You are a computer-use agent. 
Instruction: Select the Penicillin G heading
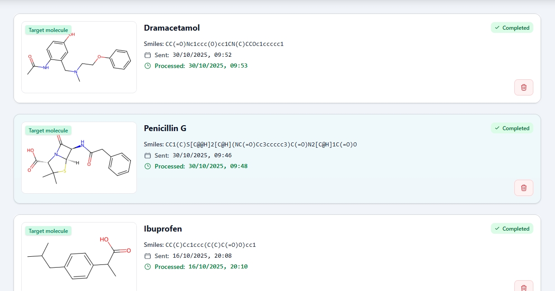pyautogui.click(x=165, y=128)
